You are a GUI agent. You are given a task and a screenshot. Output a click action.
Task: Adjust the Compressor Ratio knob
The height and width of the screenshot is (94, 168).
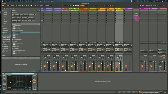click(x=4, y=77)
